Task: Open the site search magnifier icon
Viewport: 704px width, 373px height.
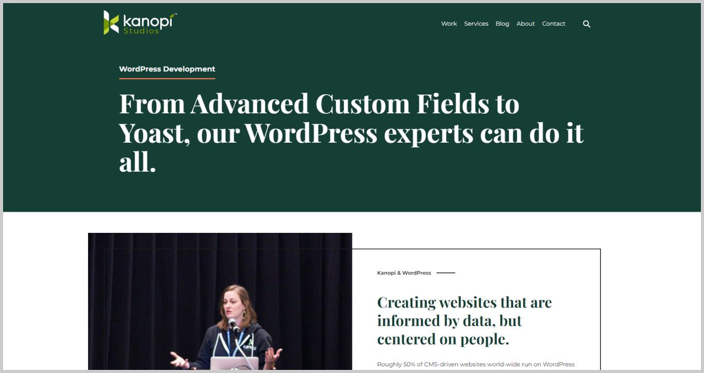Action: (x=586, y=24)
